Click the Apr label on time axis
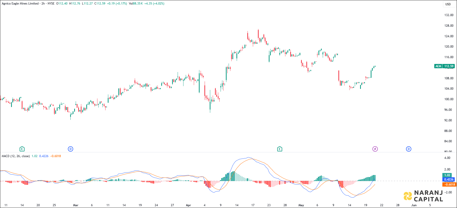457x208 pixels. (188, 205)
